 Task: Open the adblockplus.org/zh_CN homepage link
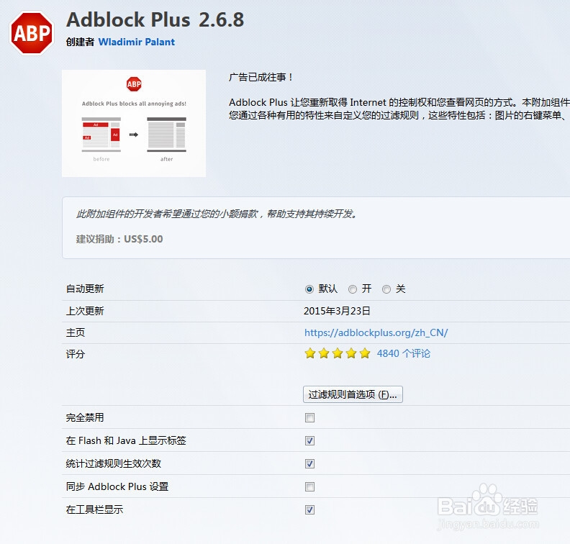376,332
